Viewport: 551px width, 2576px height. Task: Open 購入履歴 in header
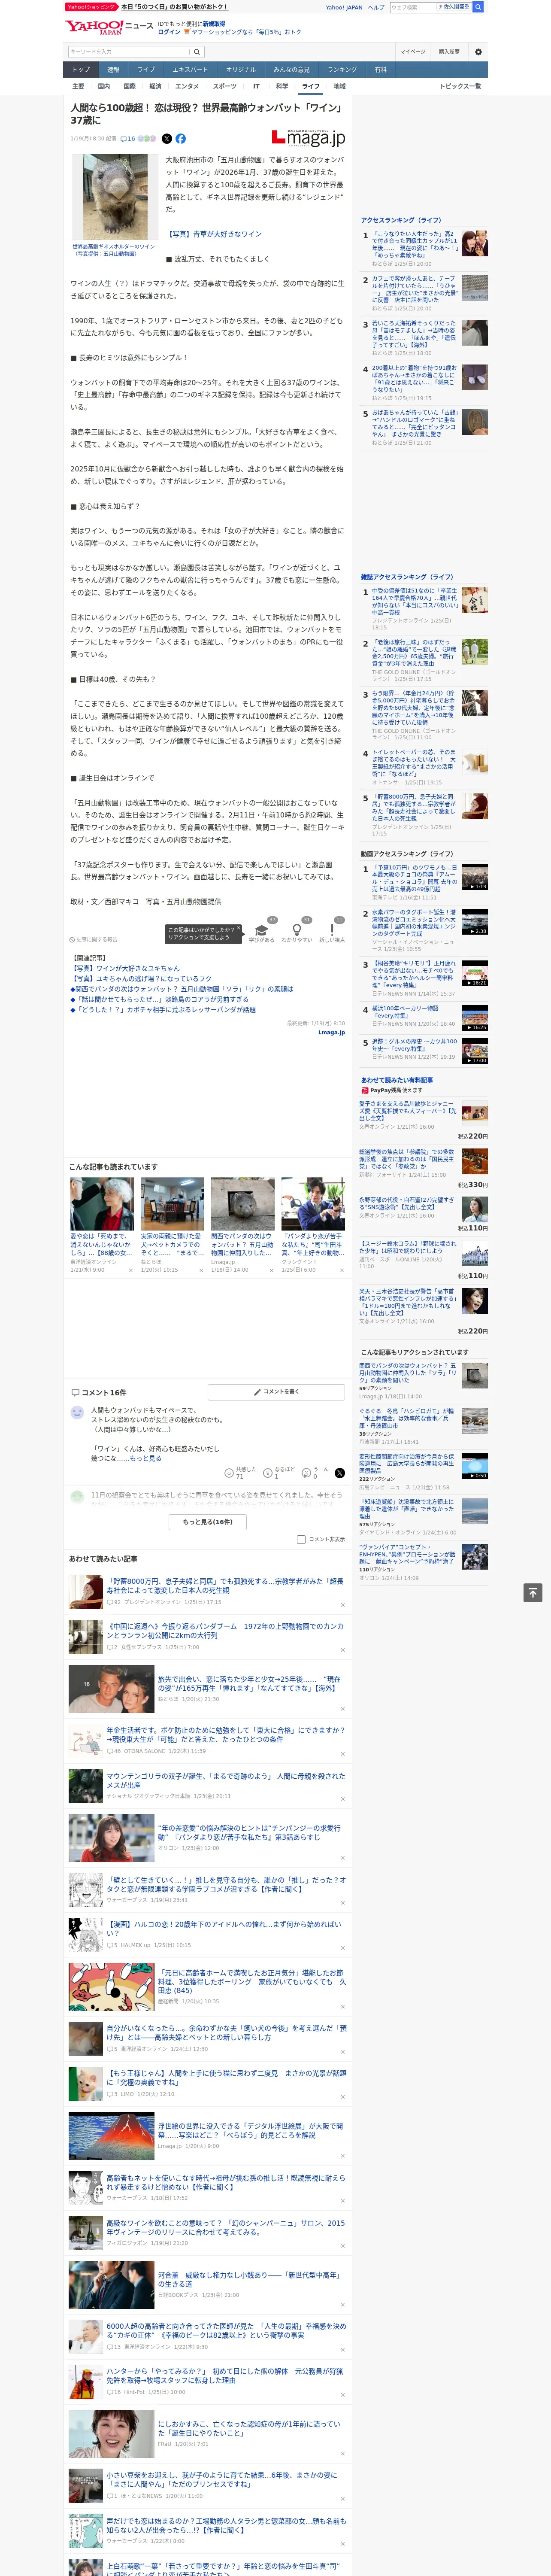(x=449, y=52)
